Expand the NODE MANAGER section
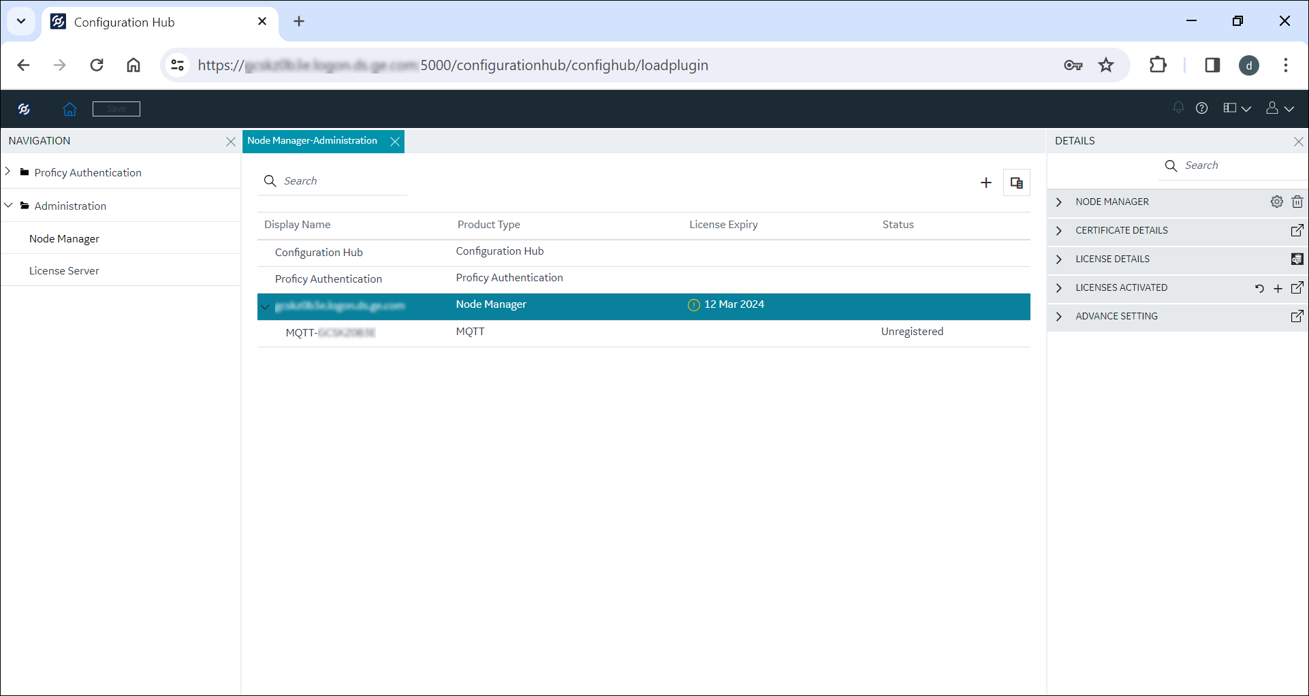The height and width of the screenshot is (696, 1309). (x=1059, y=202)
